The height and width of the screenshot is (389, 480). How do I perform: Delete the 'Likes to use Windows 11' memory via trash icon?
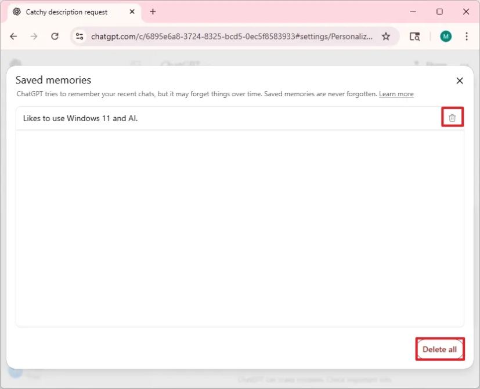[x=452, y=118]
